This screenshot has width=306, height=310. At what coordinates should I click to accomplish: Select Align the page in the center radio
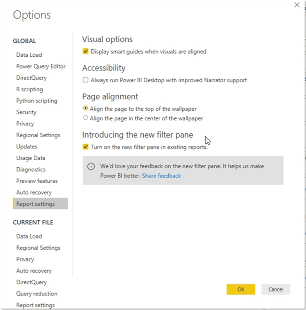pos(86,118)
